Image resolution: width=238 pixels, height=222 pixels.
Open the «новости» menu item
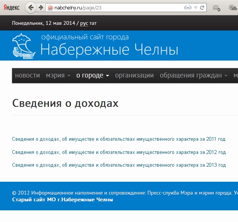pyautogui.click(x=27, y=76)
